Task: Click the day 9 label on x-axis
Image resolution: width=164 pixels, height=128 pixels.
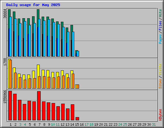Action: point(49,124)
